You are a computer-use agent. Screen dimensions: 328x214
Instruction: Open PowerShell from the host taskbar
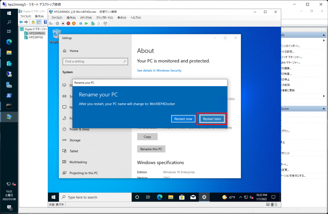(9, 96)
